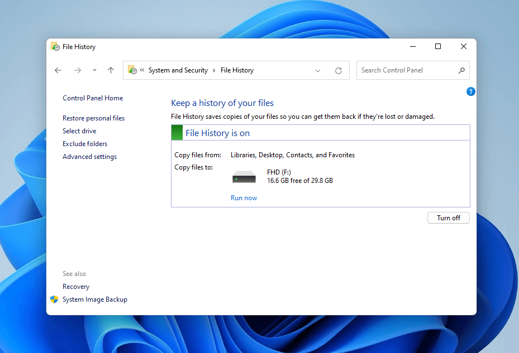Click the Copy files from label
The width and height of the screenshot is (519, 353).
(198, 154)
